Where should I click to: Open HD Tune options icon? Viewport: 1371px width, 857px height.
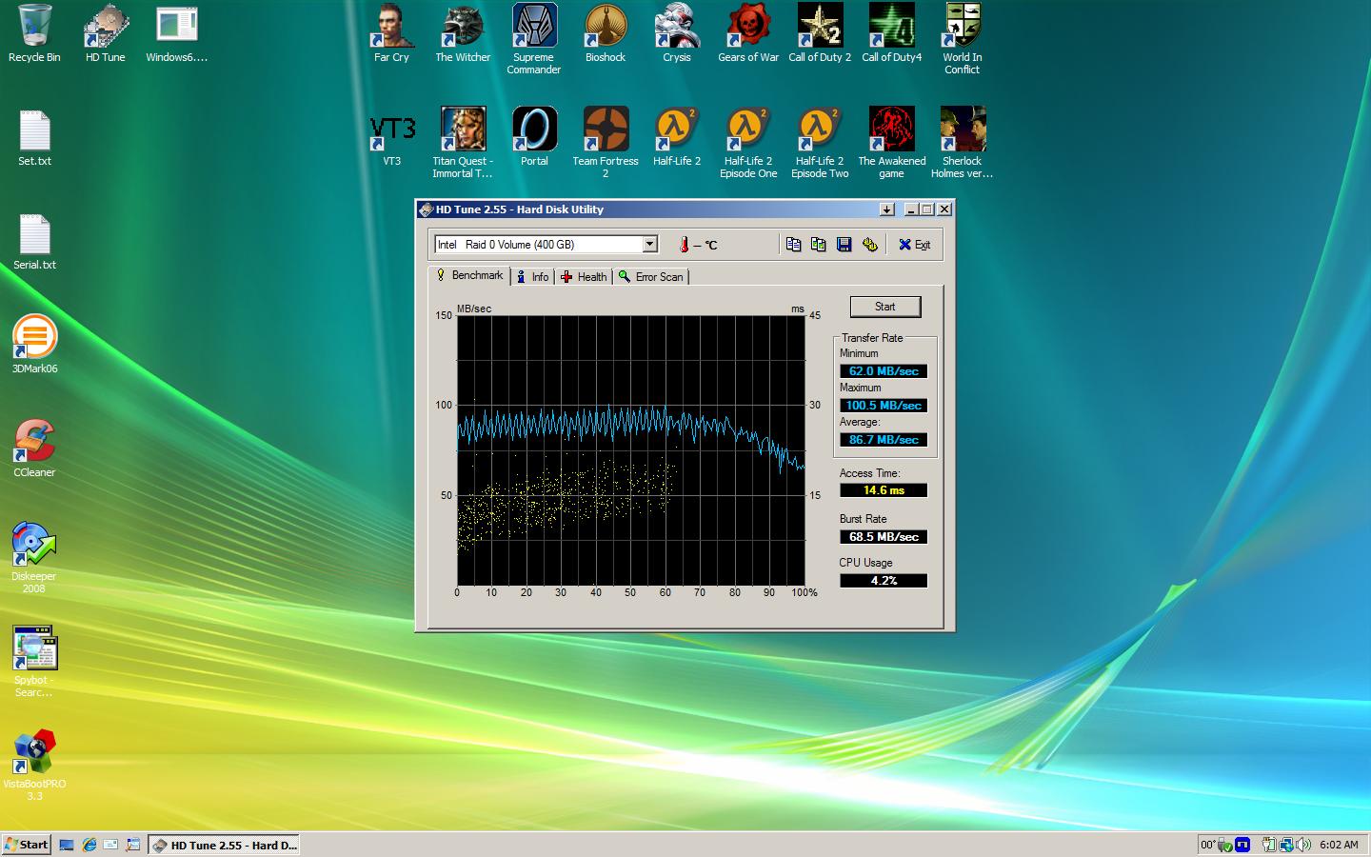(869, 245)
